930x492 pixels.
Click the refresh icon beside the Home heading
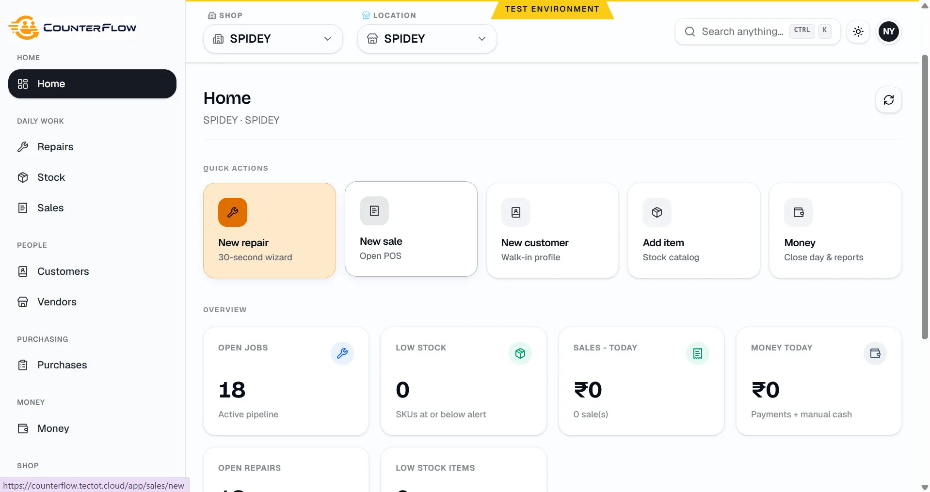889,100
